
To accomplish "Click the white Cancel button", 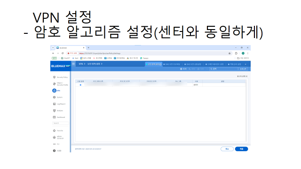I will 227,149.
